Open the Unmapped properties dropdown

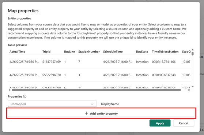[x=52, y=104]
